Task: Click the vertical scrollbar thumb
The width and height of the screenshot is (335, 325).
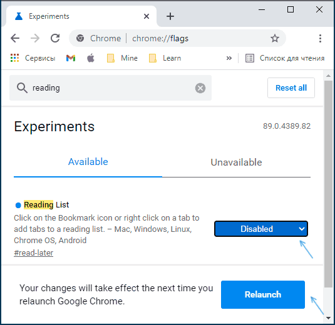Action: point(328,184)
